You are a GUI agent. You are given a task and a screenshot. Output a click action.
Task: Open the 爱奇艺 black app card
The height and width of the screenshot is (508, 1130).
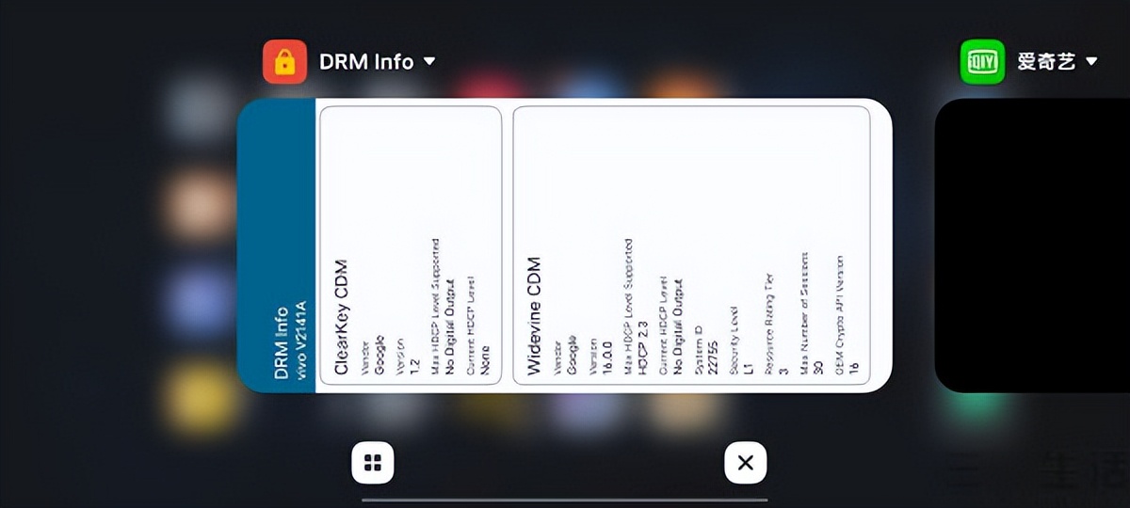point(1032,246)
